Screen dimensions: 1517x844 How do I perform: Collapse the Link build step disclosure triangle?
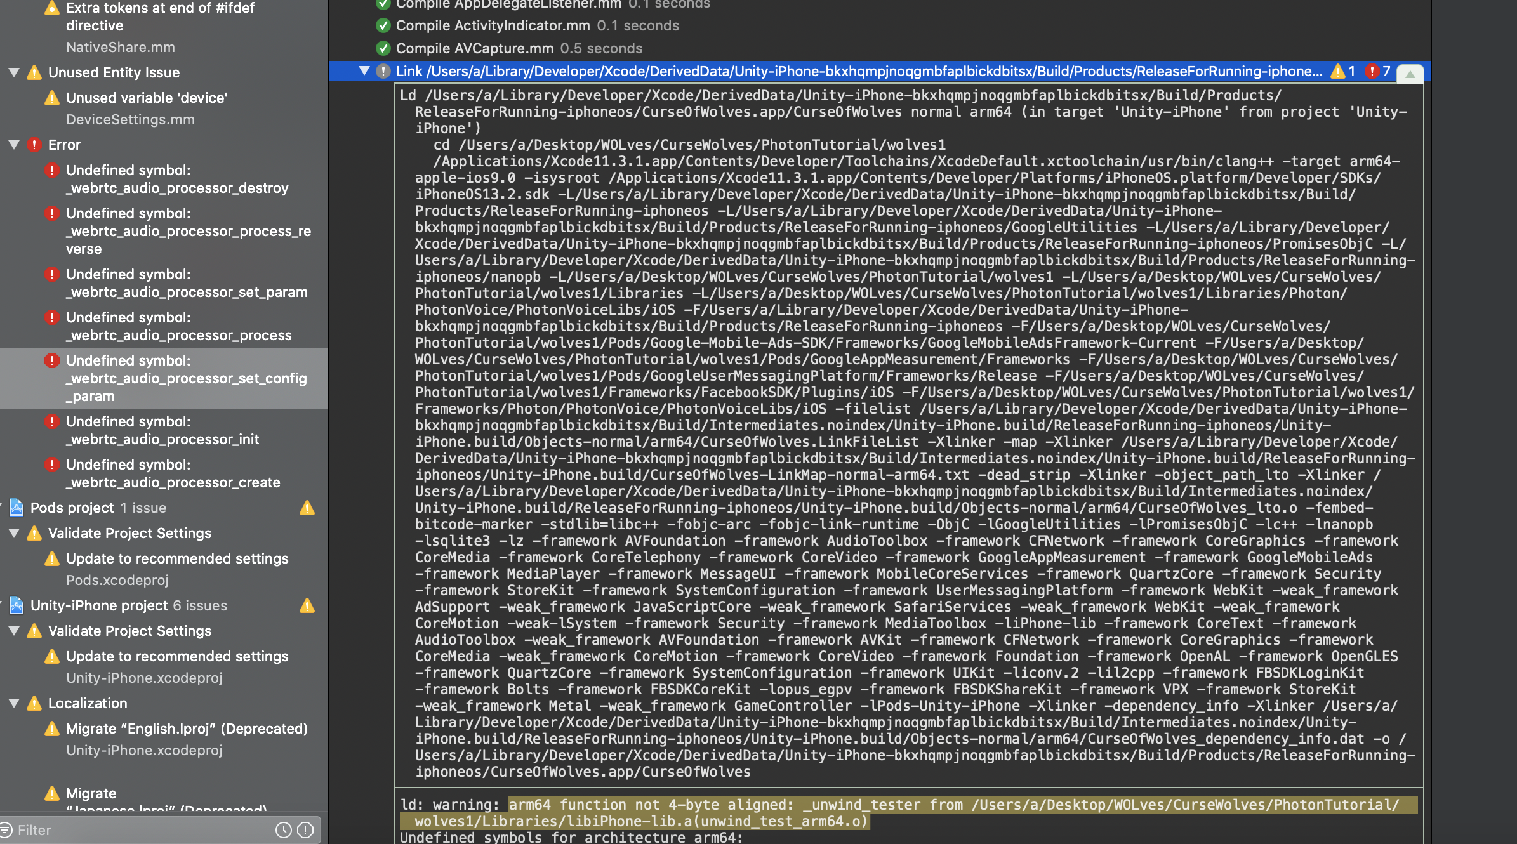[x=364, y=71]
